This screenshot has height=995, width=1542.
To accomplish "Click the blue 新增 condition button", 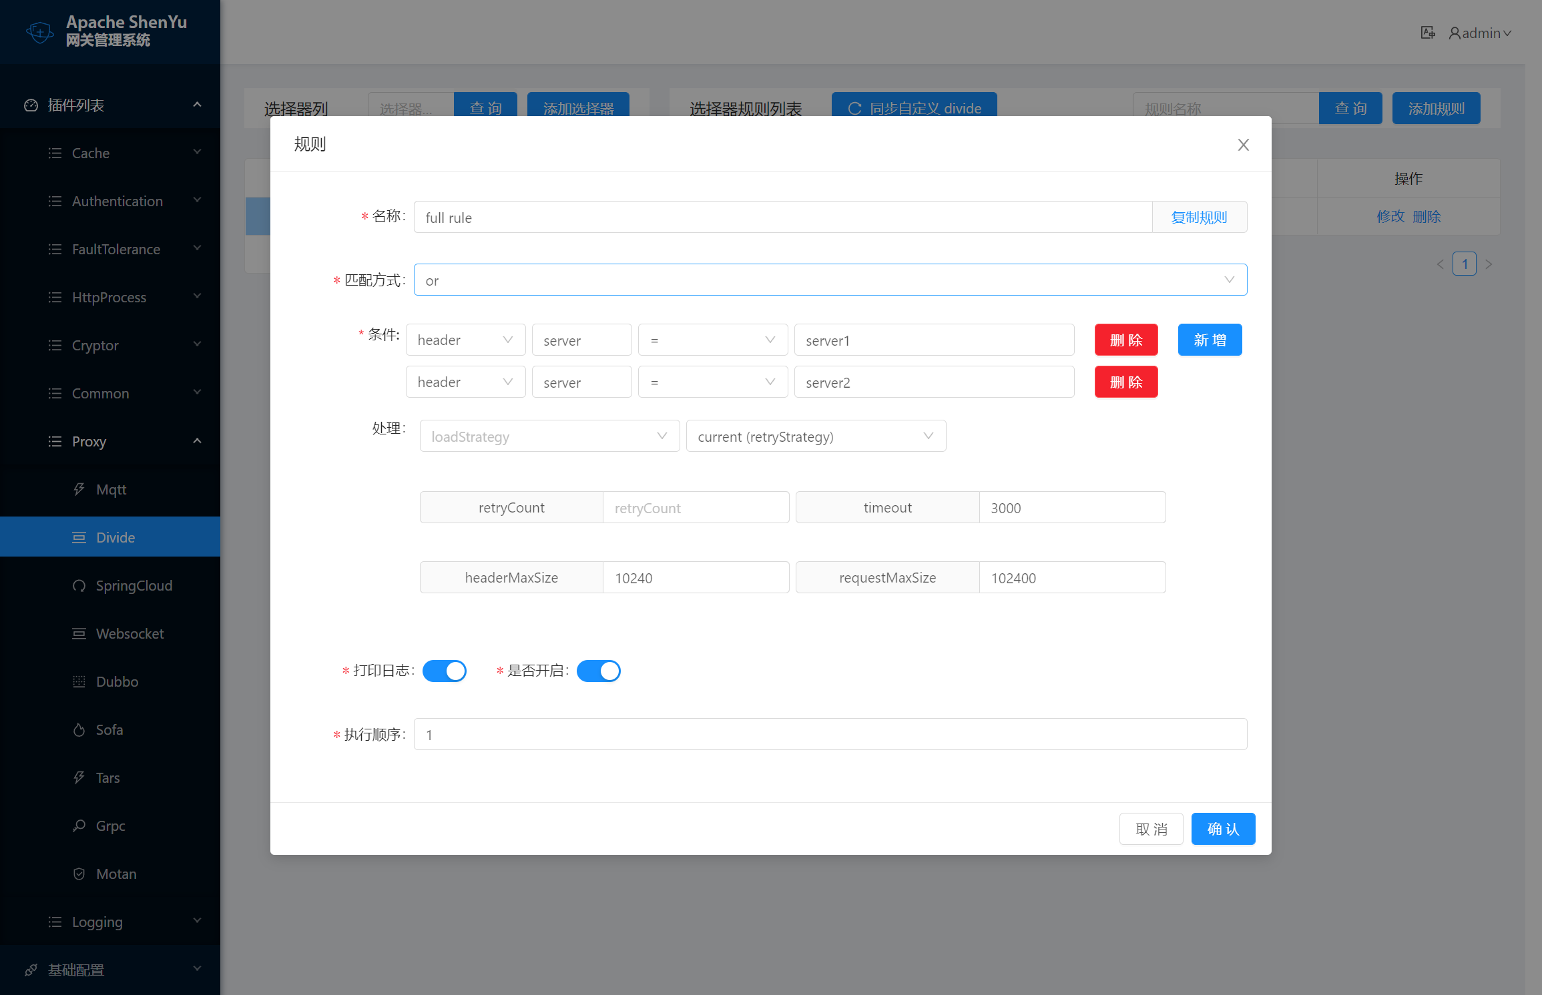I will point(1210,340).
